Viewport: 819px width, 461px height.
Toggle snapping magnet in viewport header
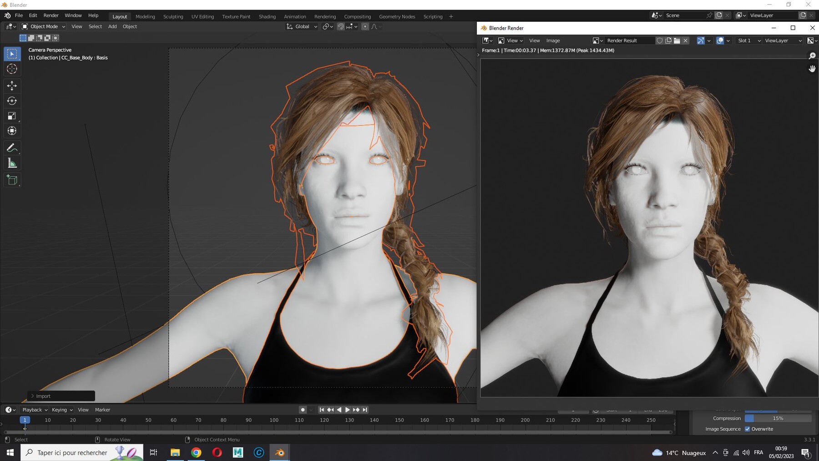click(x=341, y=26)
